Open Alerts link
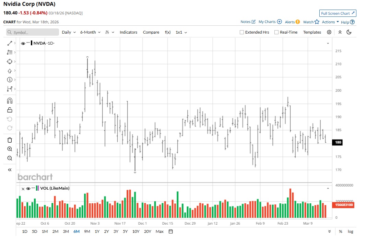The height and width of the screenshot is (239, 367). pyautogui.click(x=292, y=22)
